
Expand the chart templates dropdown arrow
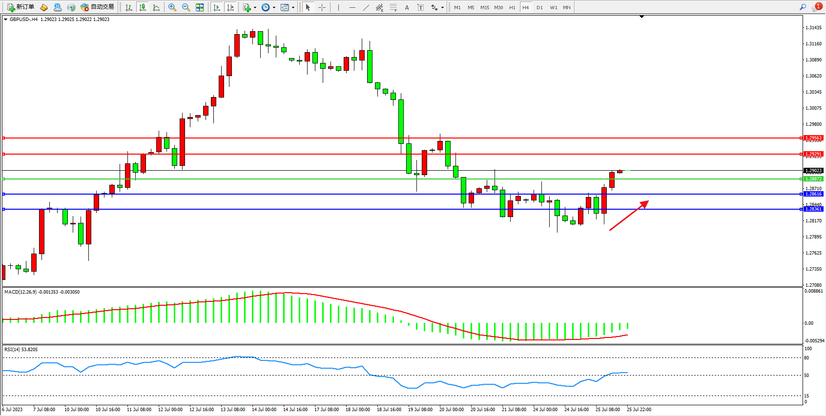293,7
